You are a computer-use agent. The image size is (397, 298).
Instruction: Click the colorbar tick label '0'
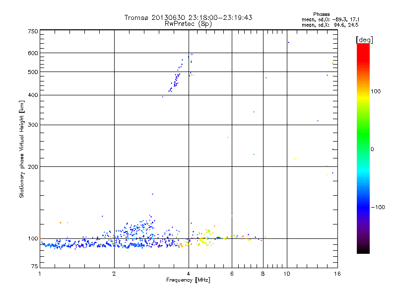[372, 149]
